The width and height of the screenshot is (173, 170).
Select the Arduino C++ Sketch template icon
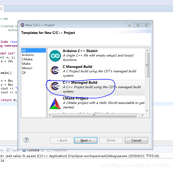click(x=55, y=56)
